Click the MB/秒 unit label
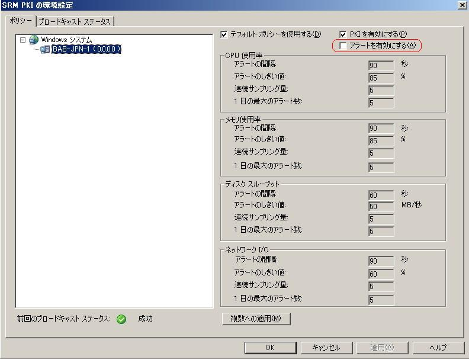This screenshot has width=469, height=359. coord(412,205)
